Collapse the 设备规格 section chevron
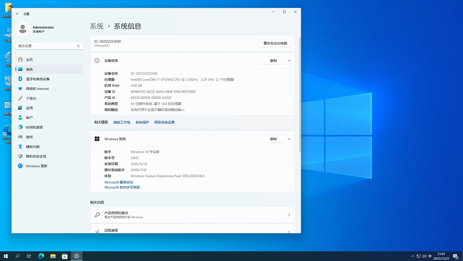The height and width of the screenshot is (261, 463). point(289,61)
